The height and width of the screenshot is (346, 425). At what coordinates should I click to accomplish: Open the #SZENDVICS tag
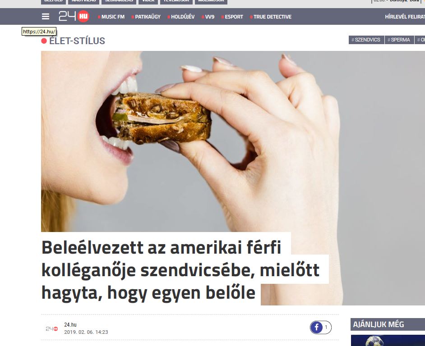(x=366, y=40)
